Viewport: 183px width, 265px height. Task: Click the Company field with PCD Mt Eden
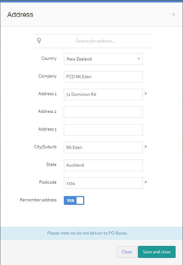pos(103,77)
